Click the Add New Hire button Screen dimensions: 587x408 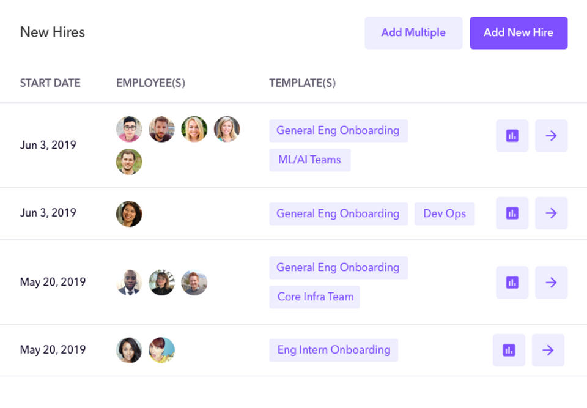519,33
